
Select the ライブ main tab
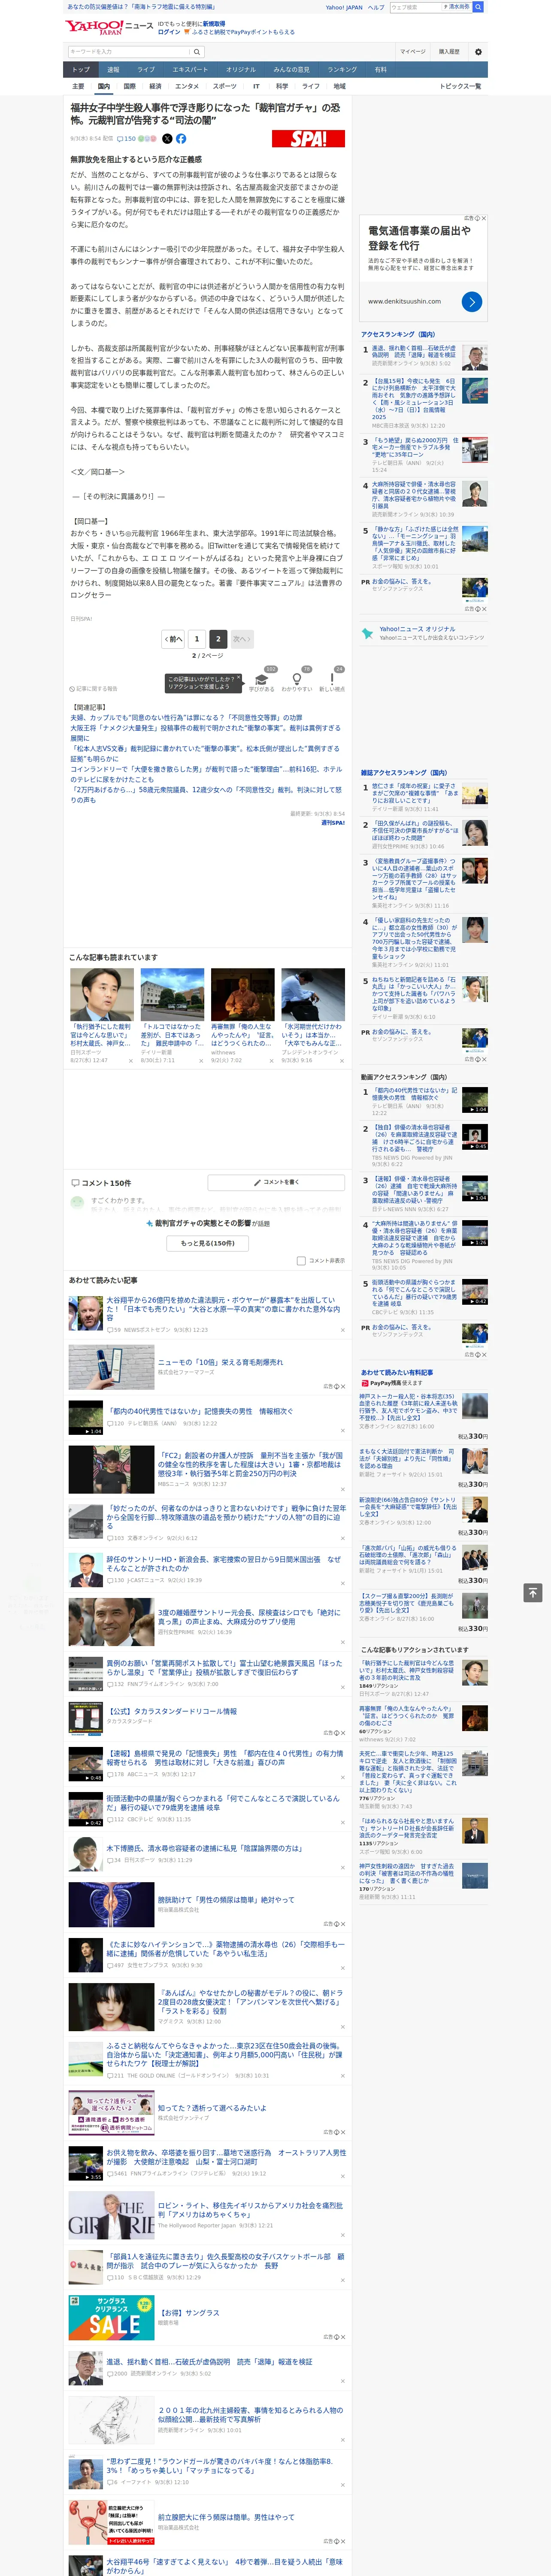[x=146, y=70]
